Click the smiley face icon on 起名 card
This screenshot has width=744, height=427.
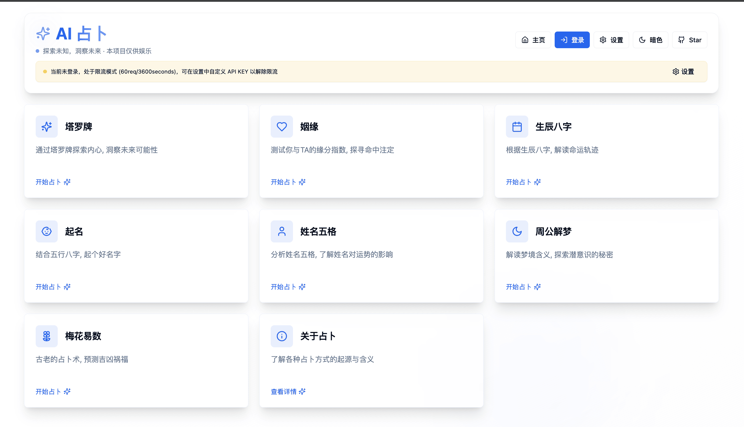point(46,231)
